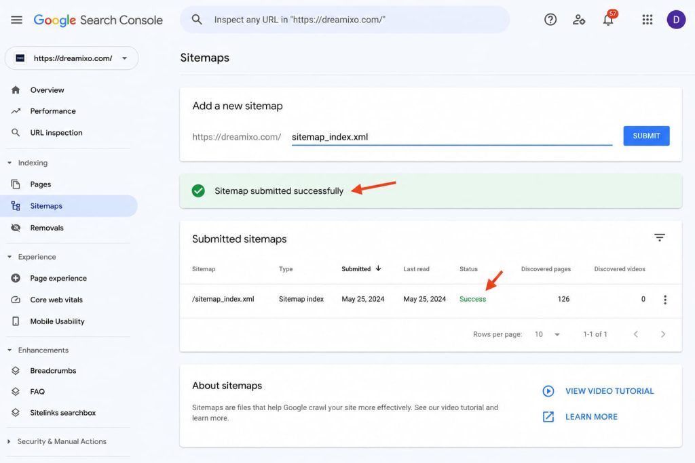The image size is (695, 463).
Task: Click the Inspect any URL search field
Action: point(344,20)
